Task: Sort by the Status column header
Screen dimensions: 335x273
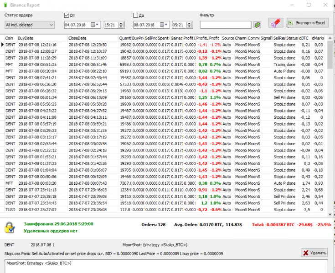Action: point(292,38)
